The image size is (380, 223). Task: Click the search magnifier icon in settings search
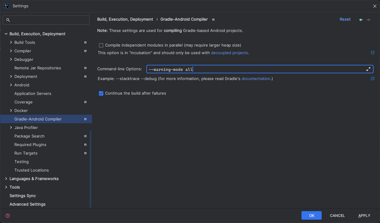point(8,20)
